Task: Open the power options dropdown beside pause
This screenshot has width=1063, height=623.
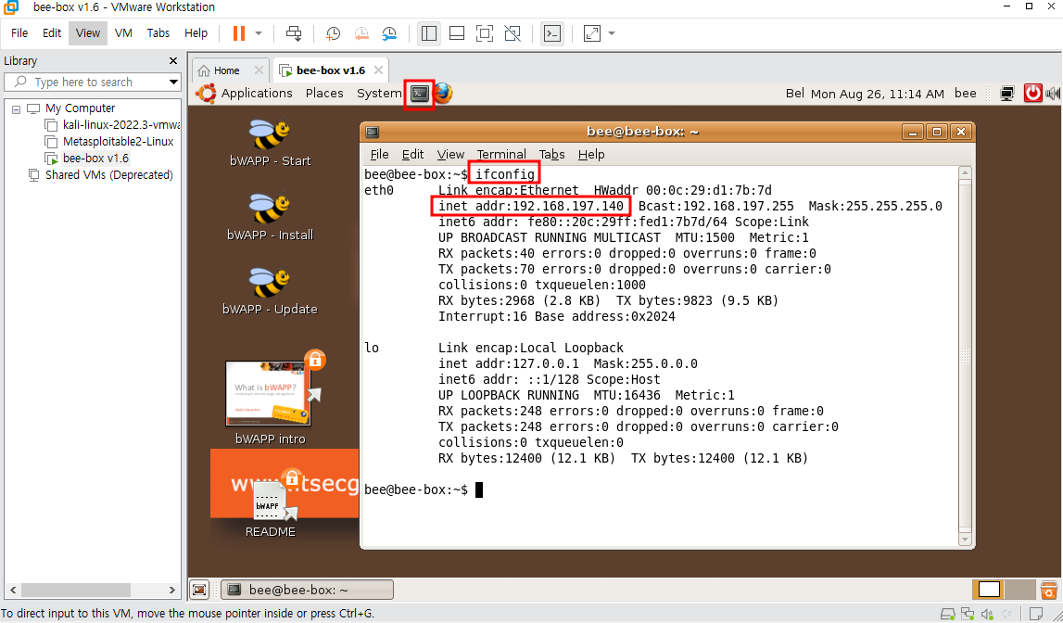Action: click(x=259, y=33)
